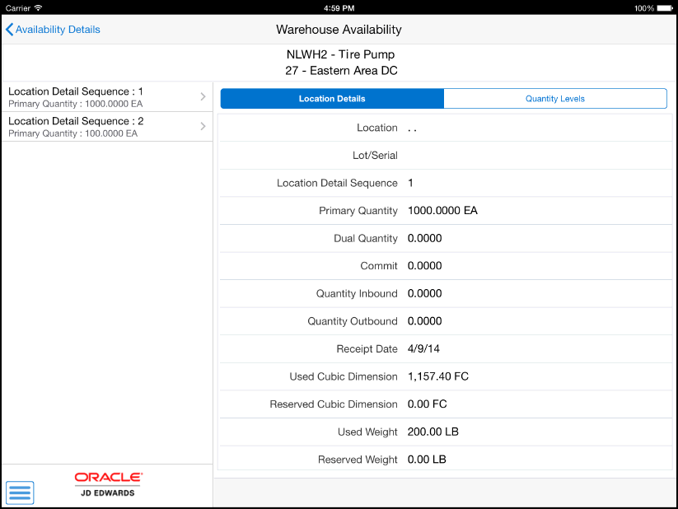This screenshot has width=678, height=509.
Task: Click the Primary Quantity : 100.0000 EA subtitle
Action: click(x=72, y=133)
